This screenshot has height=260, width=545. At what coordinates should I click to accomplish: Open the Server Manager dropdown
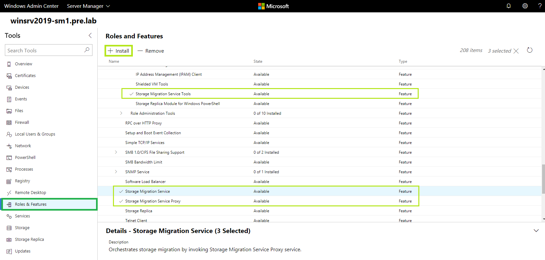pos(89,6)
